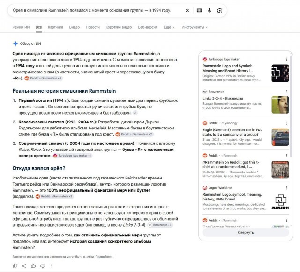Screen dimensions: 300x272
Task: Click the Обзор от ИИ label
Action: coord(30,43)
